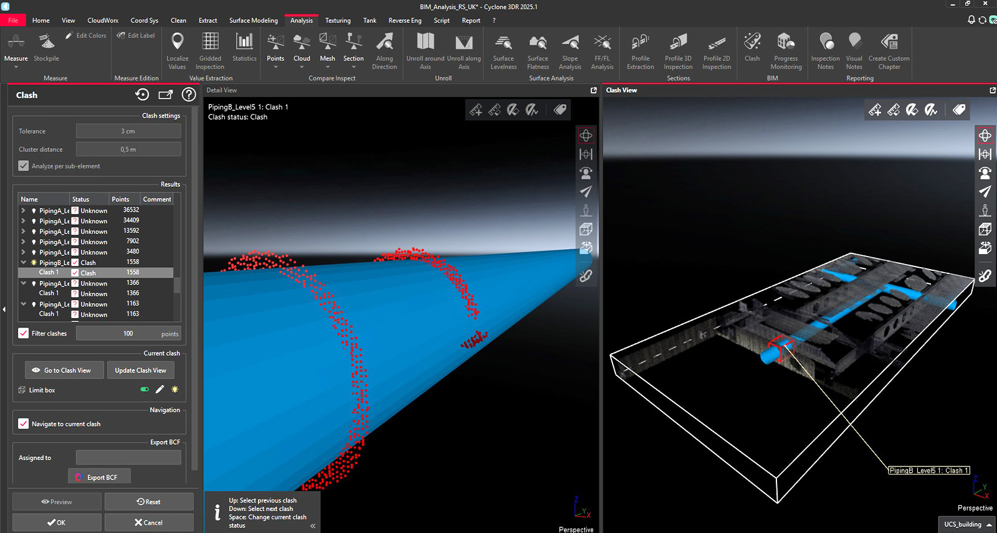Open the notifications bell

[x=971, y=20]
